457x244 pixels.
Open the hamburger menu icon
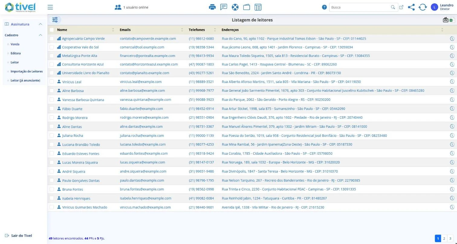coord(50,7)
